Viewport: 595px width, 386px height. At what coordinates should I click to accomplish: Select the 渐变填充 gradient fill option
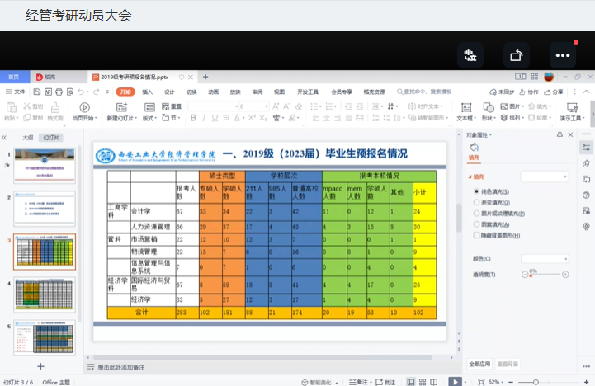pyautogui.click(x=477, y=202)
